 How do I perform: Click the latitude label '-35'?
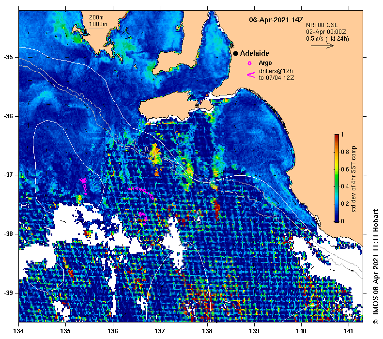coord(8,57)
